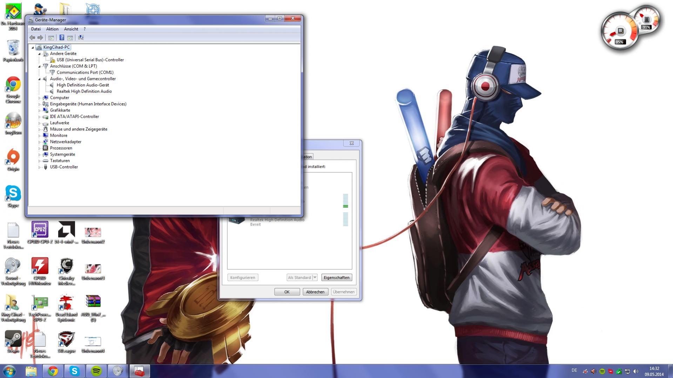Open Google Chrome desktop shortcut
673x378 pixels.
[13, 90]
